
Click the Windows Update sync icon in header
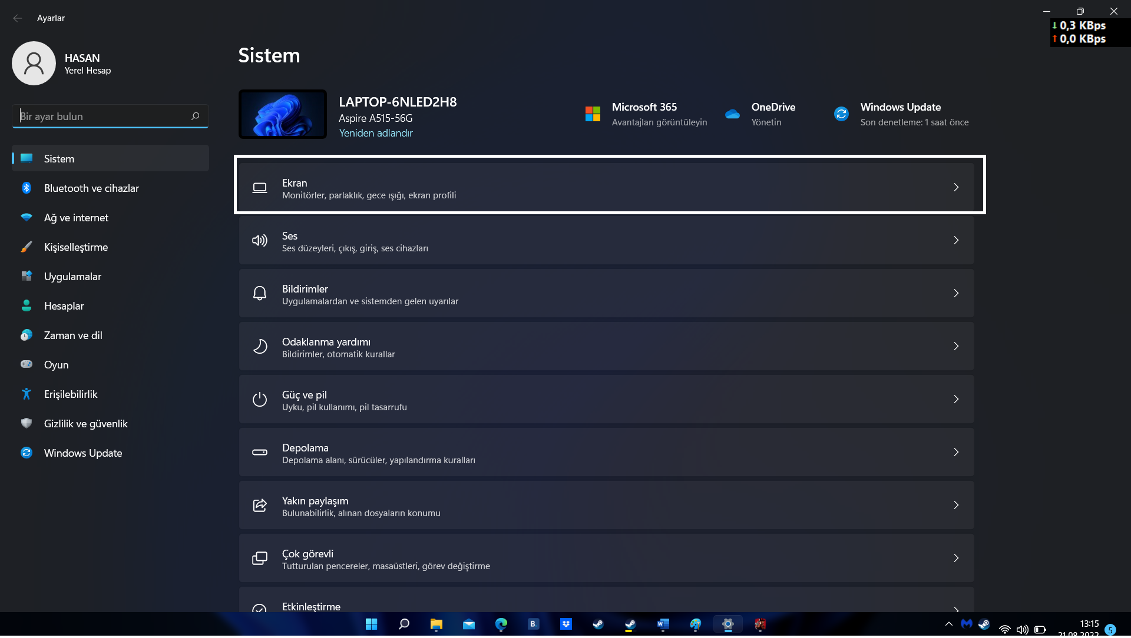[841, 114]
